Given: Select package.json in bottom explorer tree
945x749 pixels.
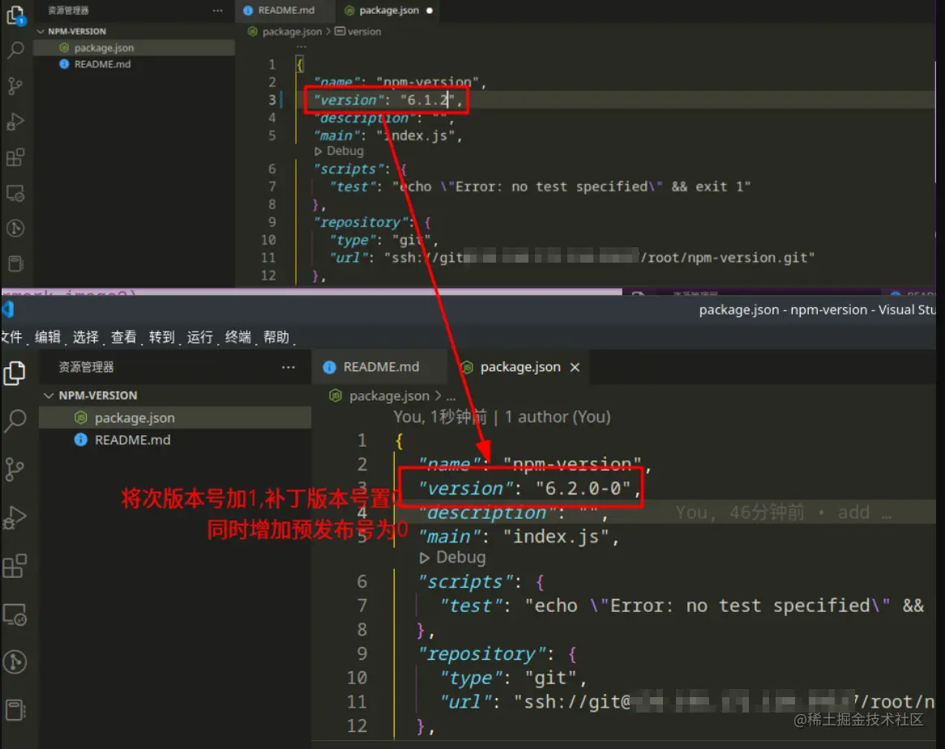Looking at the screenshot, I should click(175, 417).
